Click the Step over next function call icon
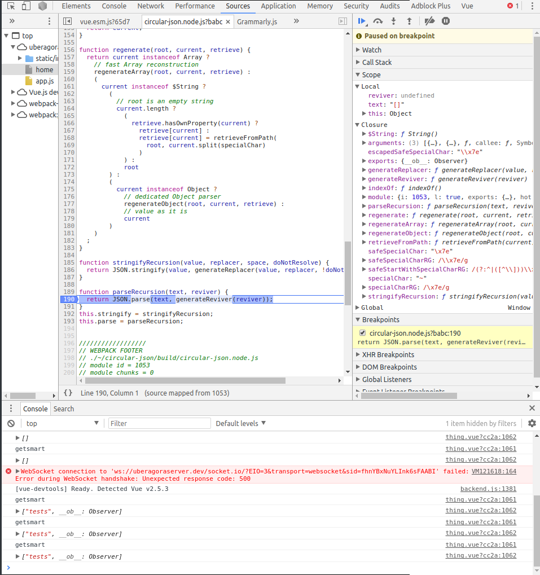The width and height of the screenshot is (540, 575). tap(377, 21)
